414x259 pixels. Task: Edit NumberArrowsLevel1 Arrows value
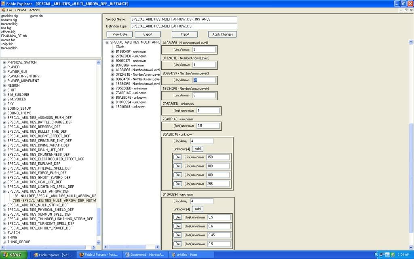click(204, 49)
